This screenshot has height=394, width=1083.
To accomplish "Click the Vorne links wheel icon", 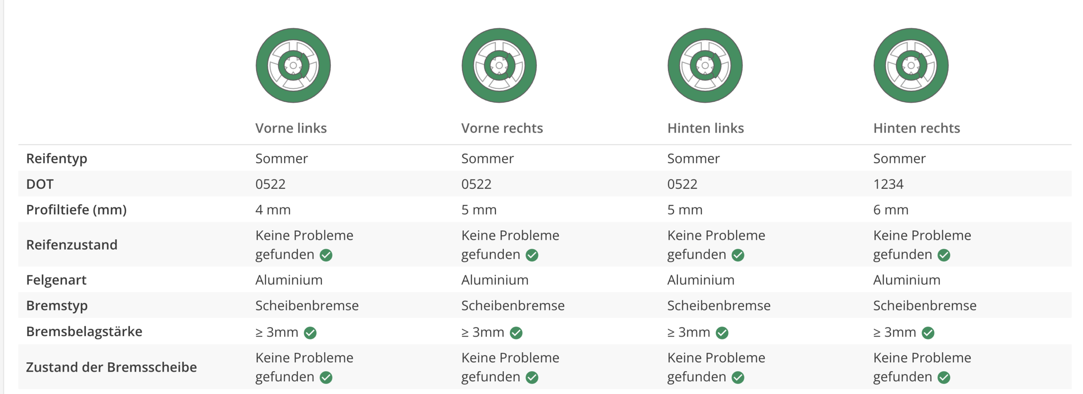I will point(293,65).
